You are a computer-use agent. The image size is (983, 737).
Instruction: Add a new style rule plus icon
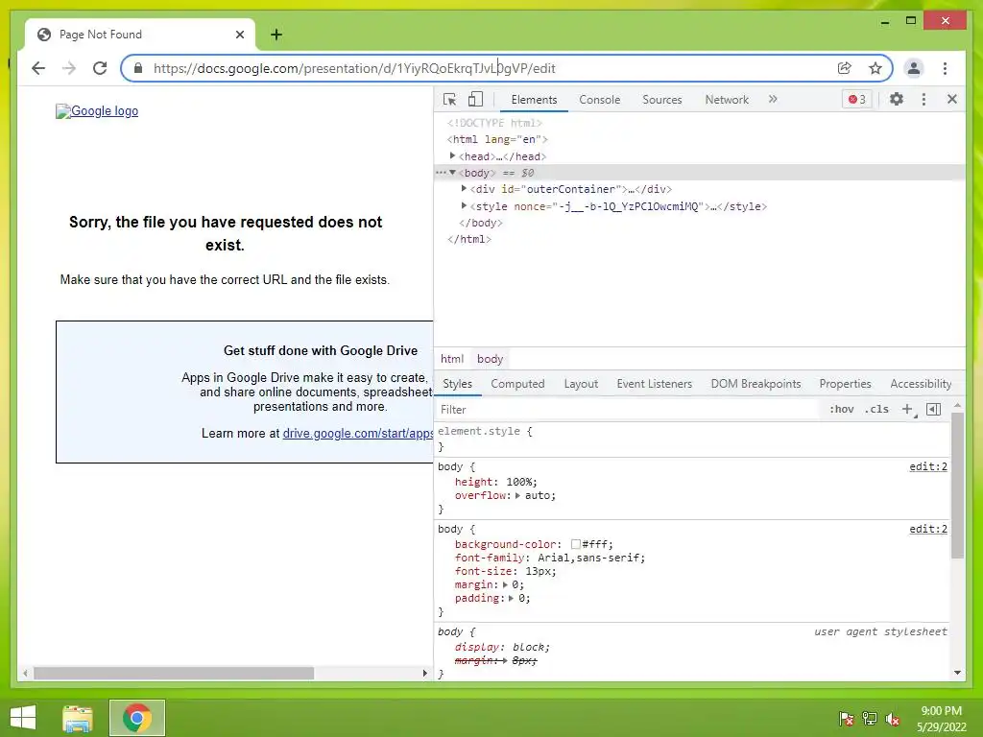(907, 409)
